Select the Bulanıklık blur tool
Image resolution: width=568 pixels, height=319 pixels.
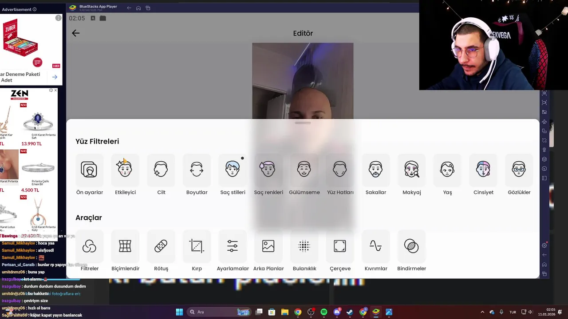pyautogui.click(x=304, y=251)
